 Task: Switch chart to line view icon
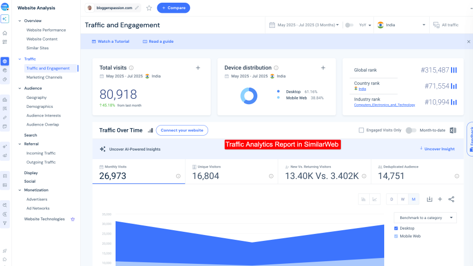click(x=375, y=199)
